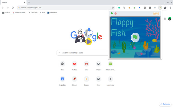Open the powerschool bookmark
Image resolution: width=173 pixels, height=108 pixels.
point(52,13)
